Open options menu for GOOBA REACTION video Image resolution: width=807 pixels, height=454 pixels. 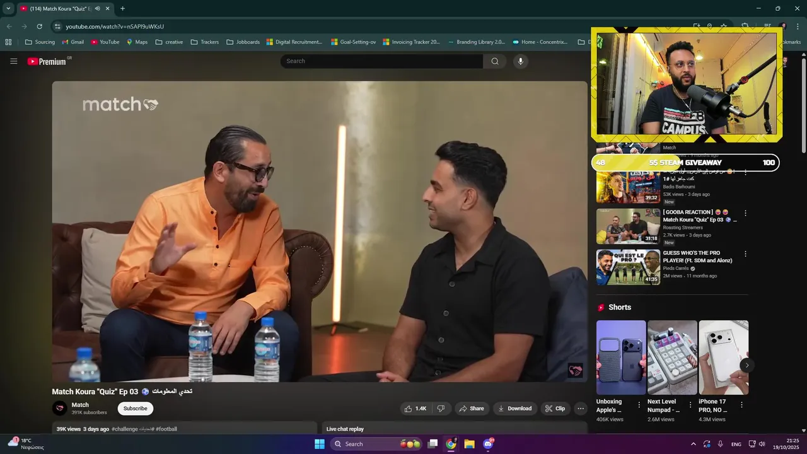(x=745, y=213)
